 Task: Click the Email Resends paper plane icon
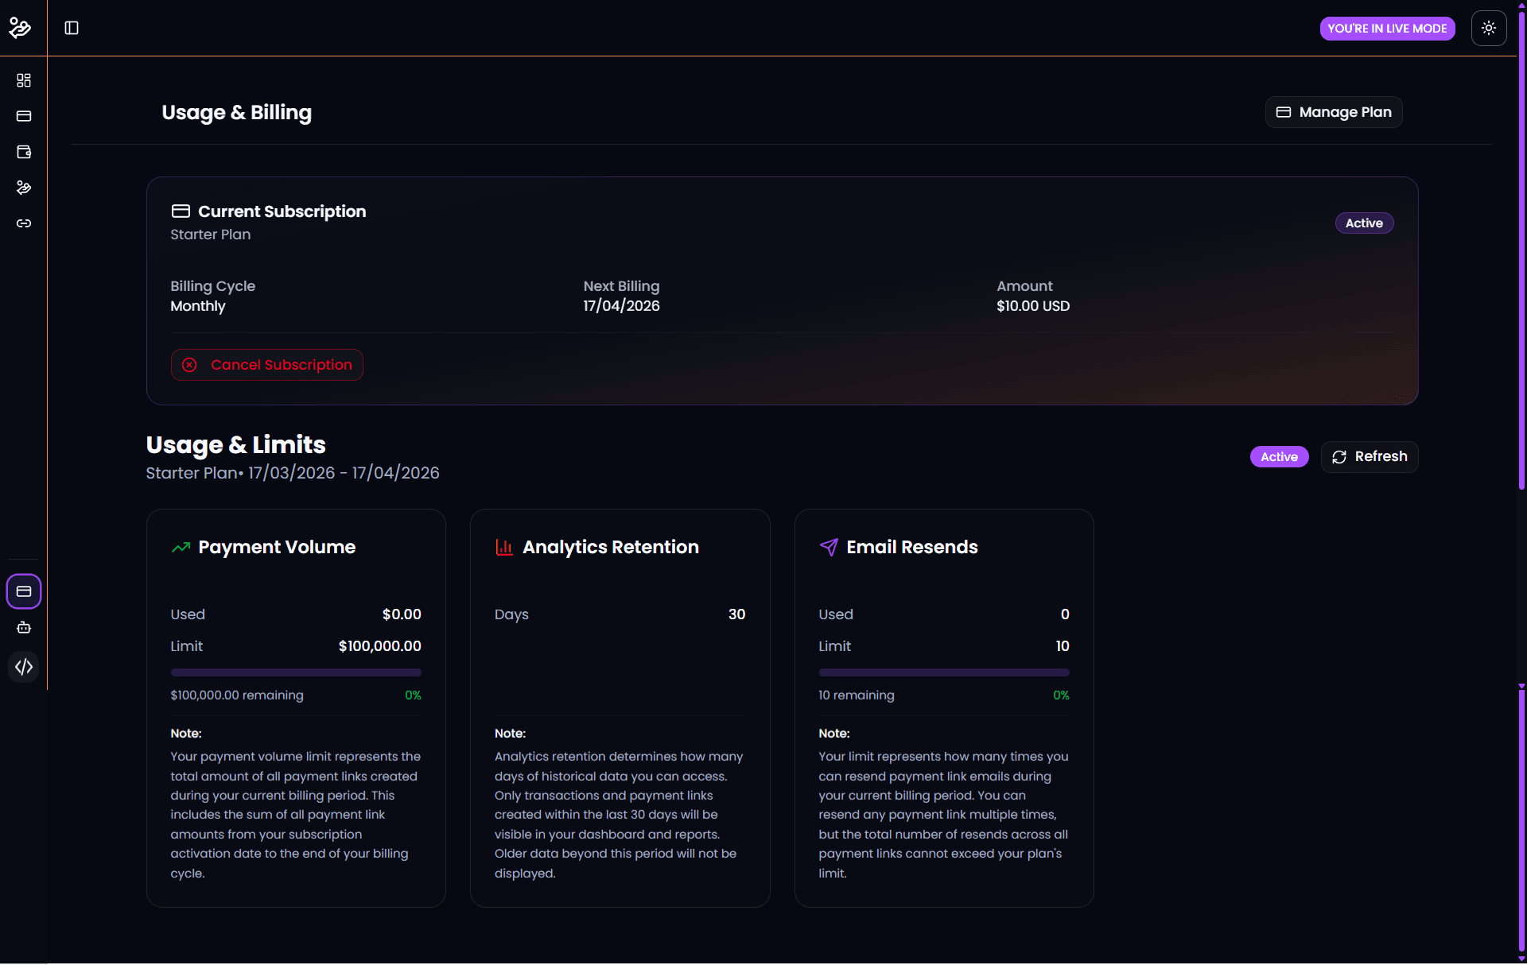(x=828, y=547)
